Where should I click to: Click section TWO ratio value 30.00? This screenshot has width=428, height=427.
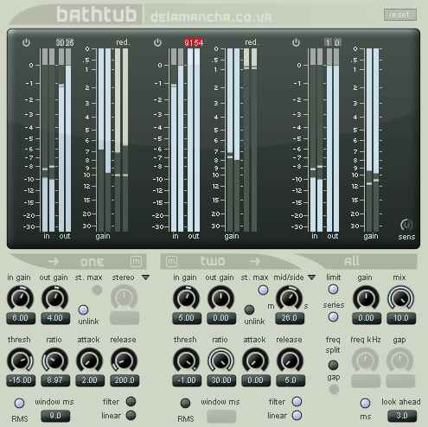tap(221, 380)
